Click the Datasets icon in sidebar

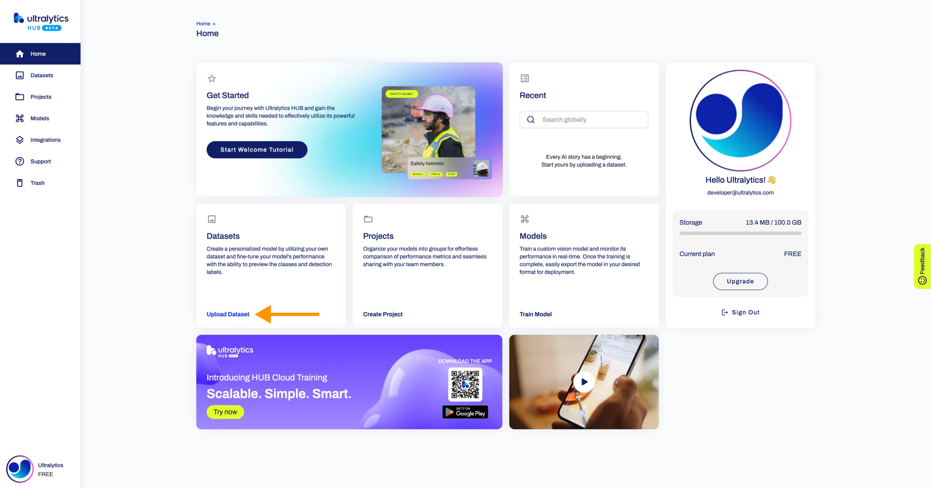20,75
